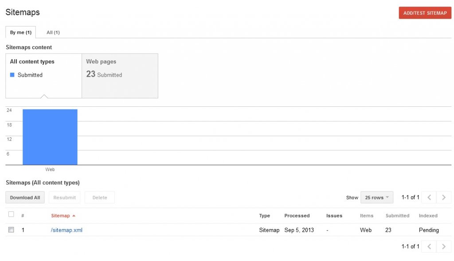Viewport: 454px width, 261px height.
Task: Click the Delete button
Action: pyautogui.click(x=100, y=198)
